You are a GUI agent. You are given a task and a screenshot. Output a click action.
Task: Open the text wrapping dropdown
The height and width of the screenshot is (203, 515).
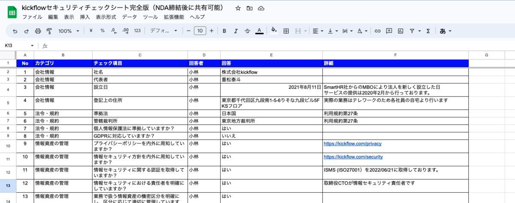pos(347,31)
